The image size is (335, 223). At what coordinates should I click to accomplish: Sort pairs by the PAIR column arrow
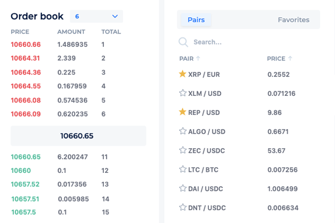point(198,59)
